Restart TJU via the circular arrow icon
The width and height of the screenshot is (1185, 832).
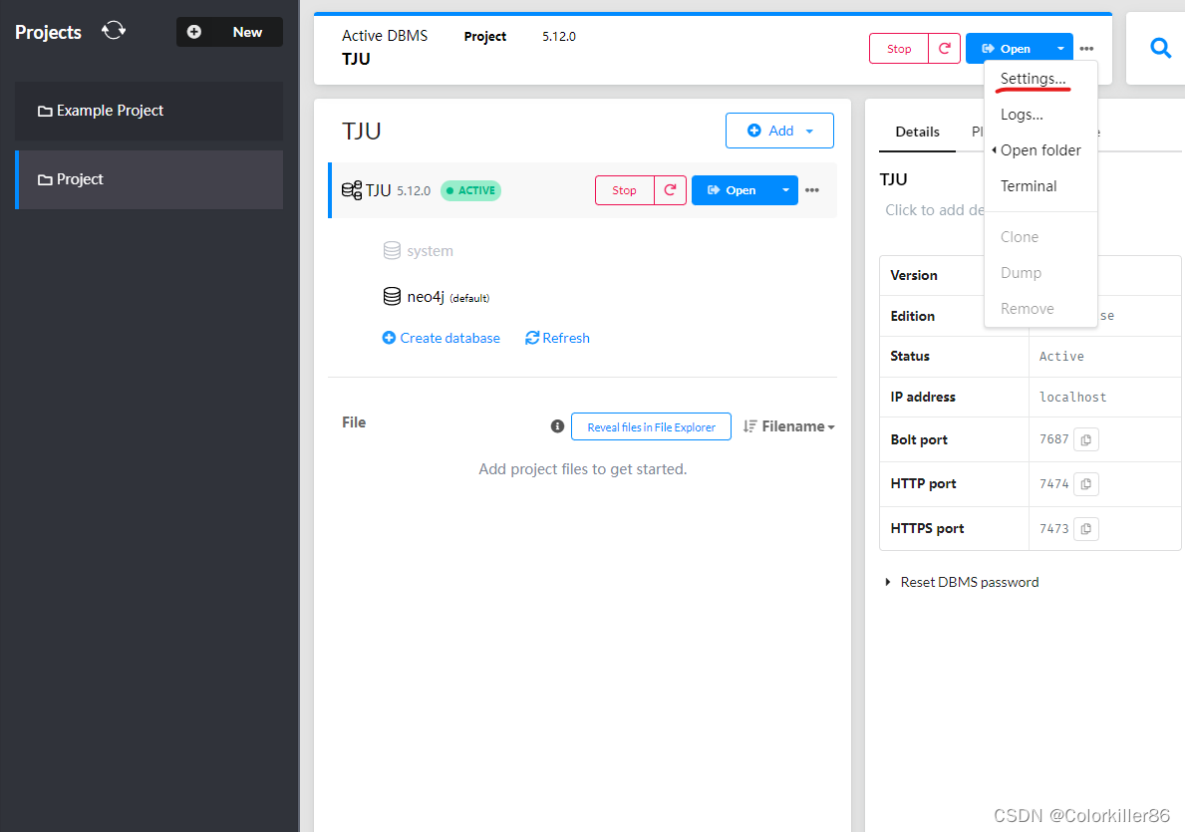(x=670, y=189)
